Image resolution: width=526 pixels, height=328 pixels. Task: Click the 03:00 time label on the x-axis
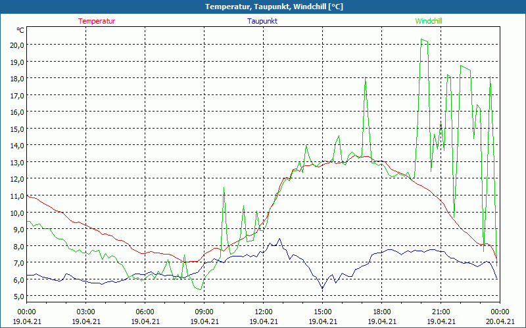point(85,312)
